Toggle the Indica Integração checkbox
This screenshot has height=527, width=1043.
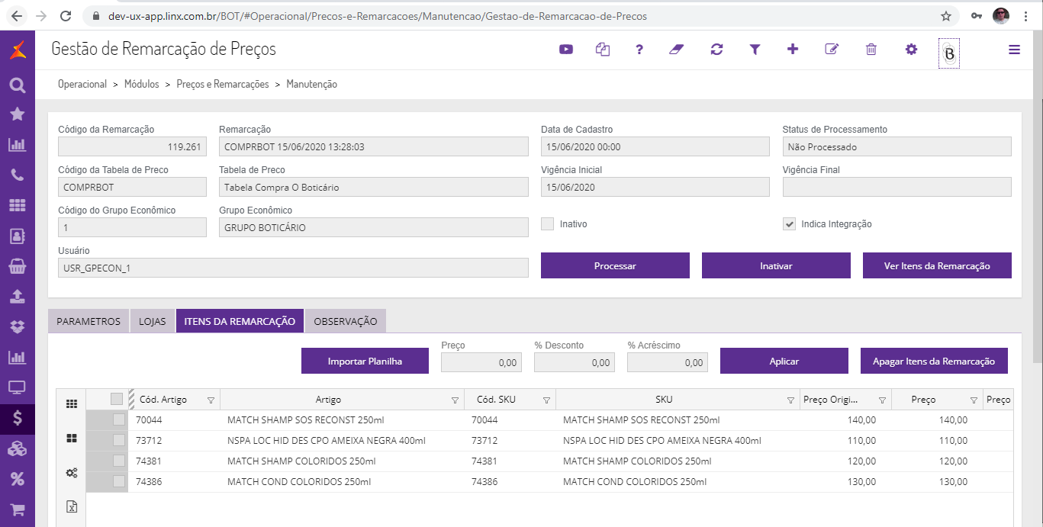pyautogui.click(x=789, y=224)
